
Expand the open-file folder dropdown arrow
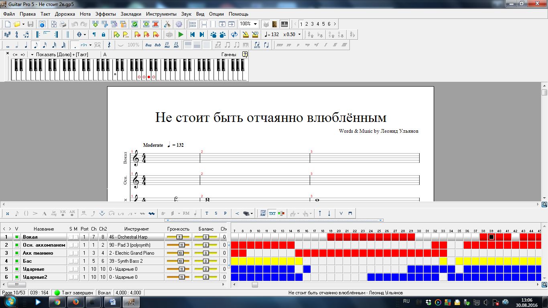point(24,24)
